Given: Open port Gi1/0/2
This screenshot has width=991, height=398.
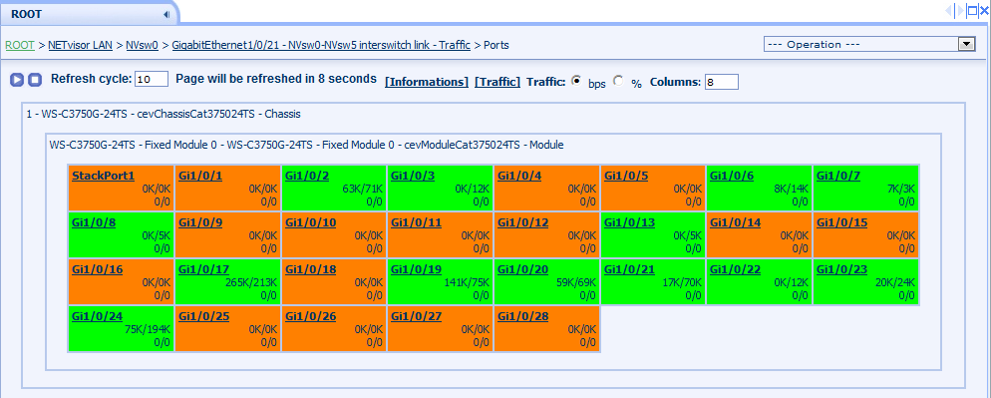Looking at the screenshot, I should pos(306,176).
